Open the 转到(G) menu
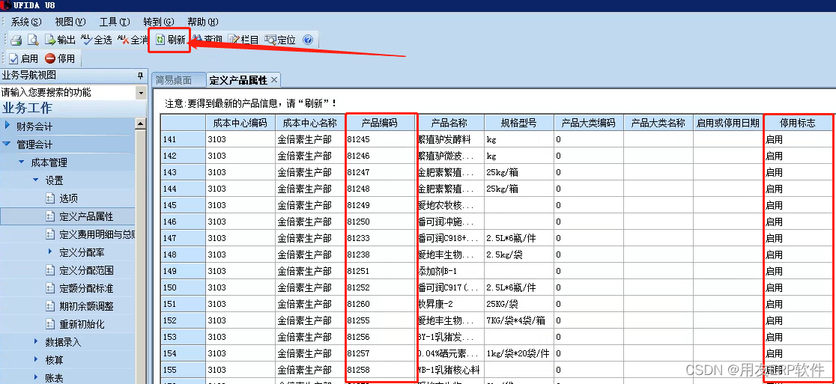Screen dimensions: 836x384 click(159, 22)
